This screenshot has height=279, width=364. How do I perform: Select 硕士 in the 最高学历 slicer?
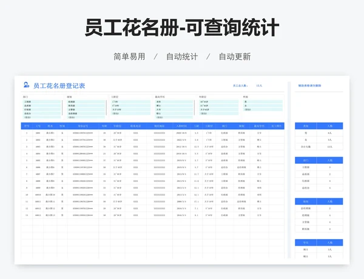(174, 114)
